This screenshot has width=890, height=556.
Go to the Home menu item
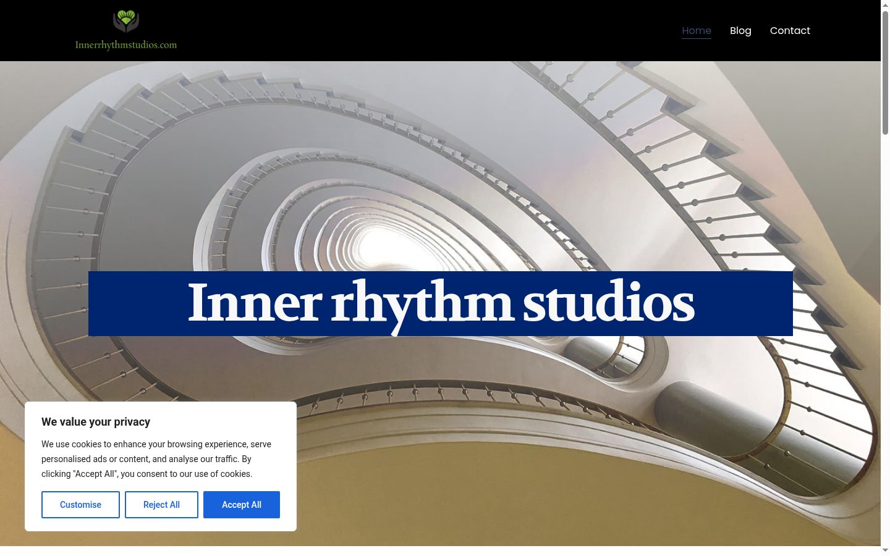[x=697, y=31]
